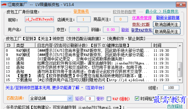Click the 类型 column header
Viewport: 189px width, 109px height.
pos(25,45)
